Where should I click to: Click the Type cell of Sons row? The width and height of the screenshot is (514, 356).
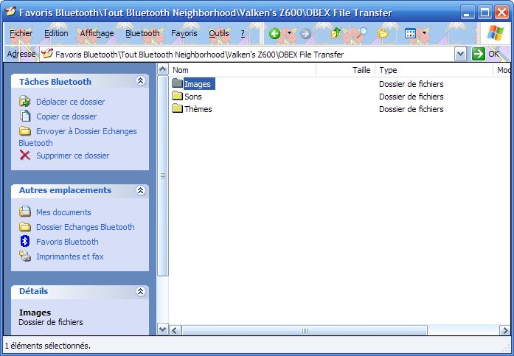coord(411,97)
